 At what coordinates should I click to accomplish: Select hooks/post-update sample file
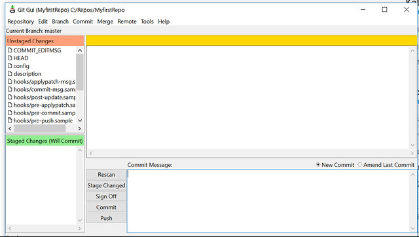pyautogui.click(x=45, y=97)
